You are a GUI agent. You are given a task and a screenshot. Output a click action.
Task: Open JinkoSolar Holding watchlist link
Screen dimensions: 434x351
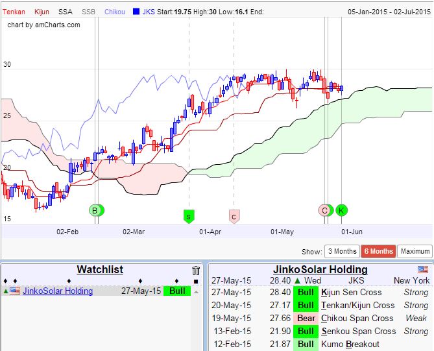[58, 291]
